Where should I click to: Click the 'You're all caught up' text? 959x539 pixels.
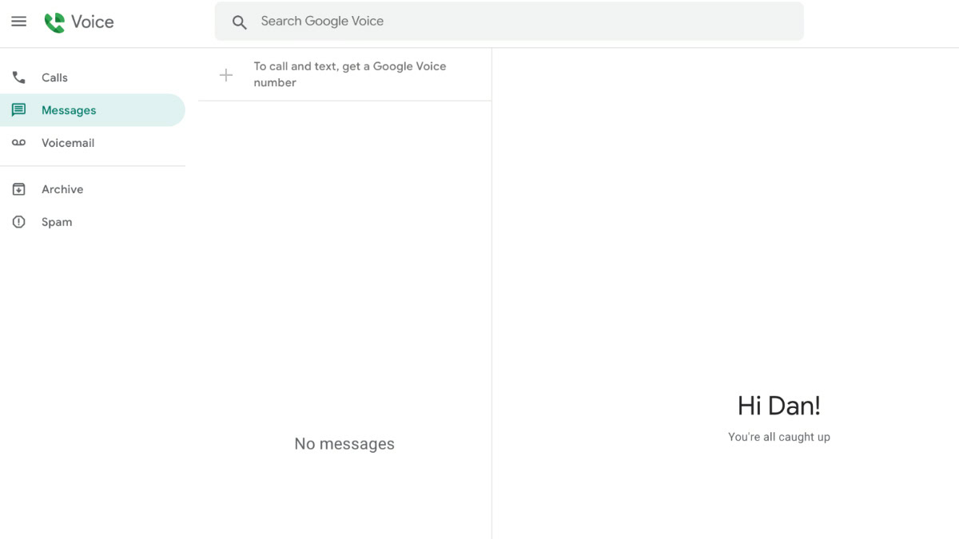pyautogui.click(x=779, y=437)
